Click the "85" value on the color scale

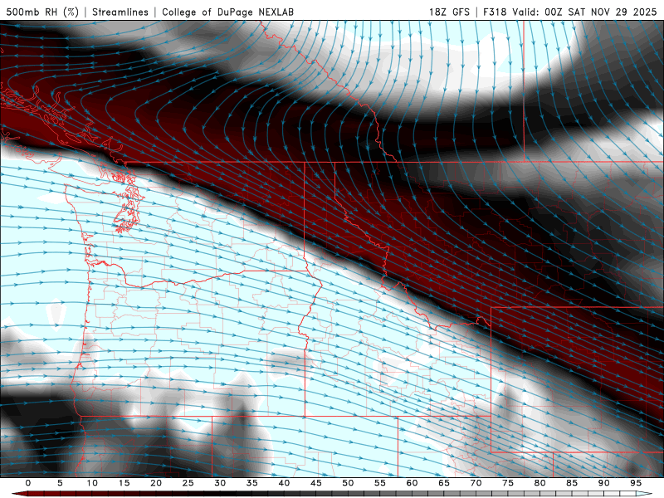[571, 483]
